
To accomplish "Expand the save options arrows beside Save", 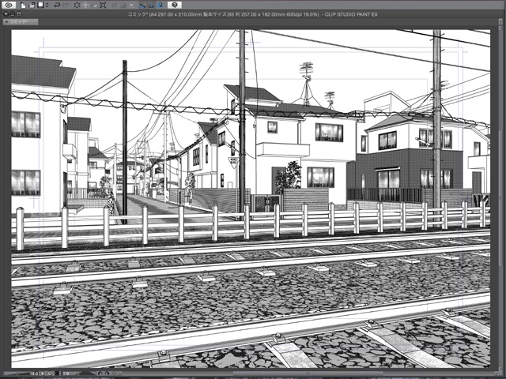I will coord(47,6).
